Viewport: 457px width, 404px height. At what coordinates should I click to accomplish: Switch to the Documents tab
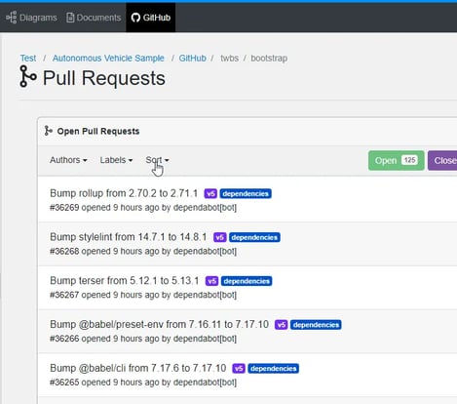click(x=94, y=18)
